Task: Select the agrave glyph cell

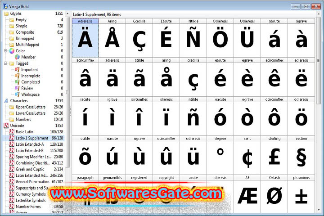Action: (301, 38)
